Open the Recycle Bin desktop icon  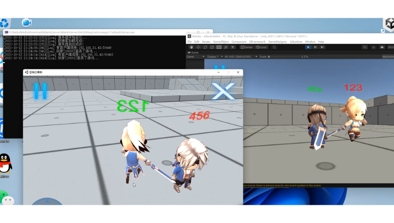pos(4,23)
